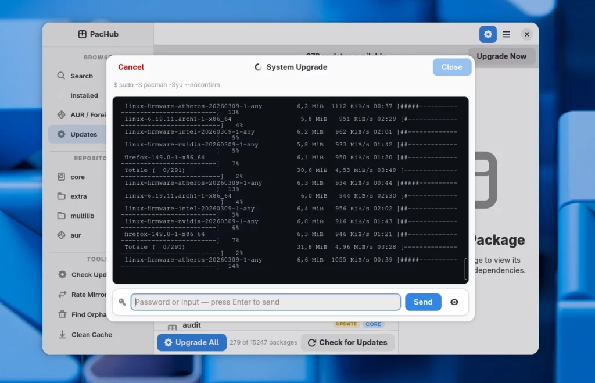Image resolution: width=595 pixels, height=383 pixels.
Task: Cancel the system upgrade
Action: click(131, 67)
